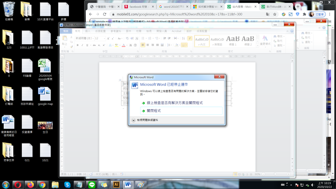Toggle subscript in Word ribbon
Viewport: 336px width, 189px height.
click(99, 45)
